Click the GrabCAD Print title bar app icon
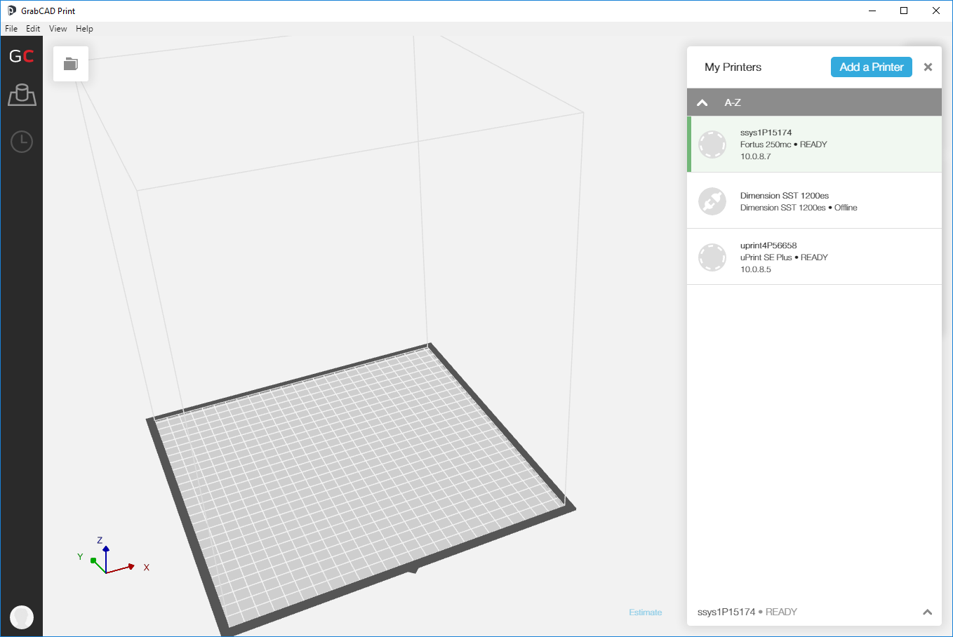This screenshot has height=637, width=953. click(x=11, y=11)
